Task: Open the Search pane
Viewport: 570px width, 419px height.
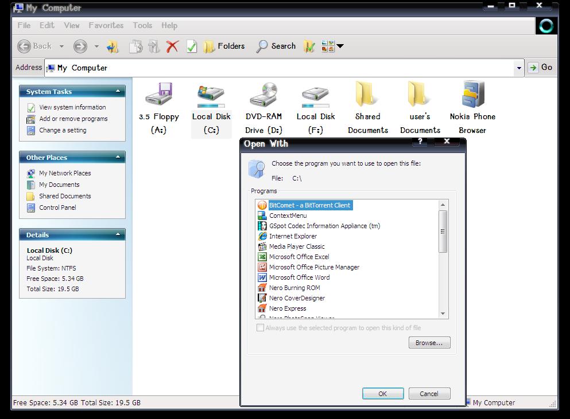Action: point(276,46)
